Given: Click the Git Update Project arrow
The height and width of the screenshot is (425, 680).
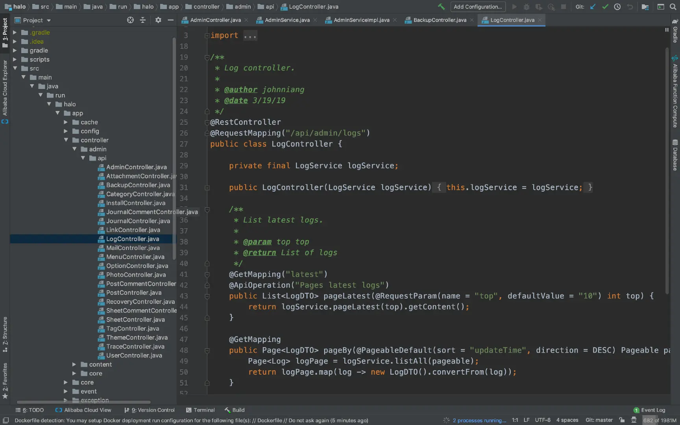Looking at the screenshot, I should pyautogui.click(x=593, y=7).
